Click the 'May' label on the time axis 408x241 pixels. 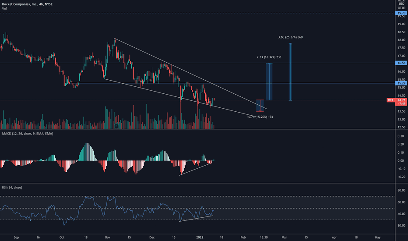coord(377,237)
